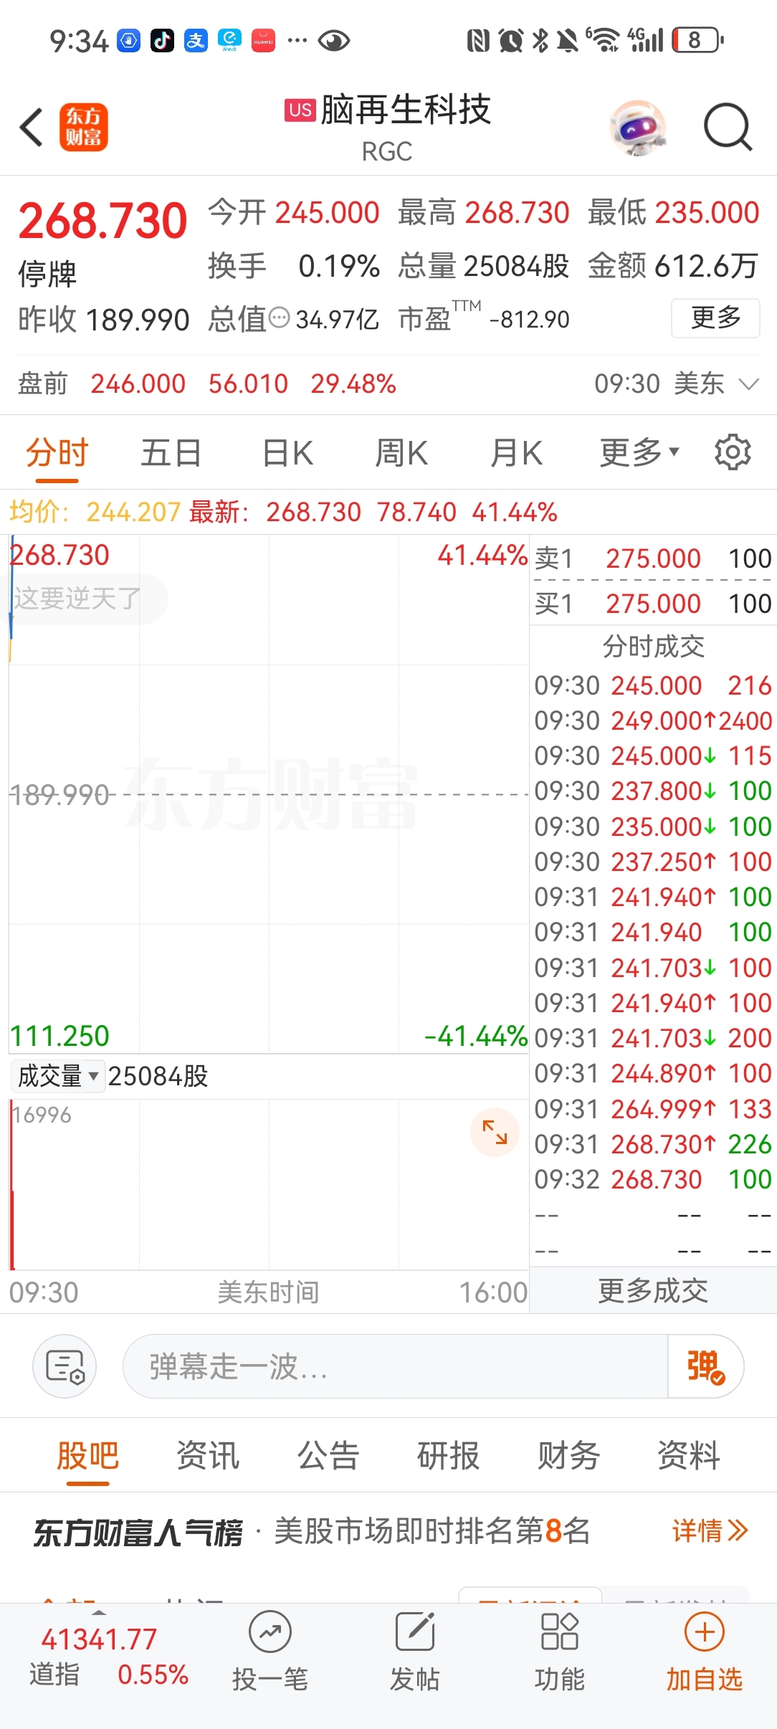Tap the 09:31 264.999 133 trade row
The image size is (777, 1729).
pos(653,1109)
